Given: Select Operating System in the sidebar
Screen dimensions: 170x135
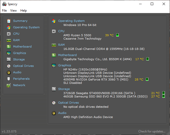Looking at the screenshot, I should (x=26, y=27).
